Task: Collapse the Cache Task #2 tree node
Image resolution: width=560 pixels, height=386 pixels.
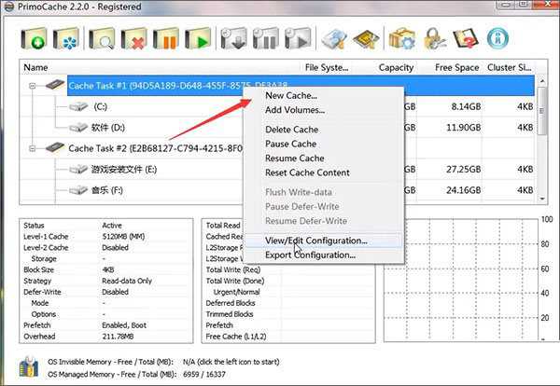Action: click(35, 148)
